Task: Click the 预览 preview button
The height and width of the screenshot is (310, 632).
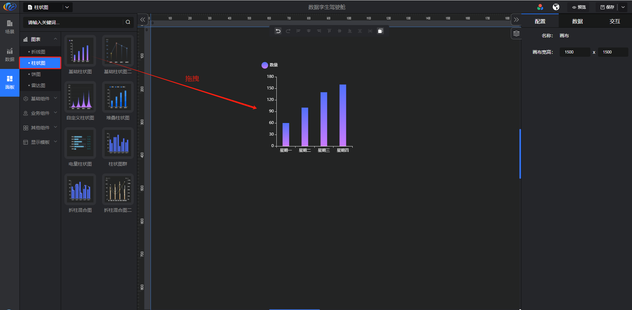Action: point(579,7)
